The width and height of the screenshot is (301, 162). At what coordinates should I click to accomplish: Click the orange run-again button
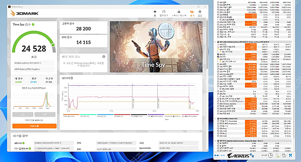34,126
